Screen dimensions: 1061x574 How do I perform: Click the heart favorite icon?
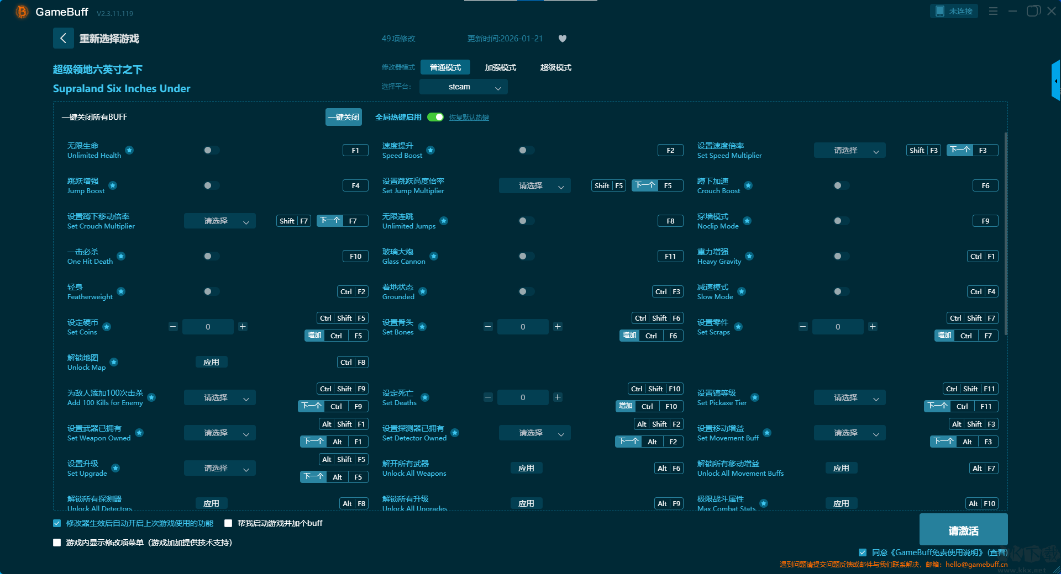point(563,39)
